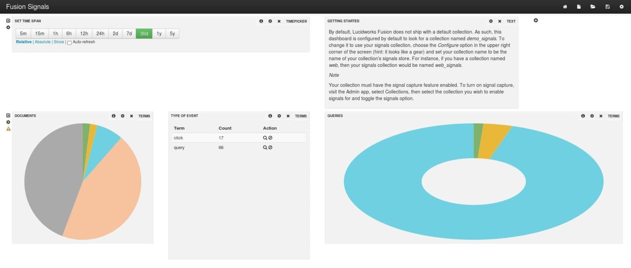Image resolution: width=631 pixels, height=268 pixels.
Task: Select the 6h time span
Action: click(69, 33)
